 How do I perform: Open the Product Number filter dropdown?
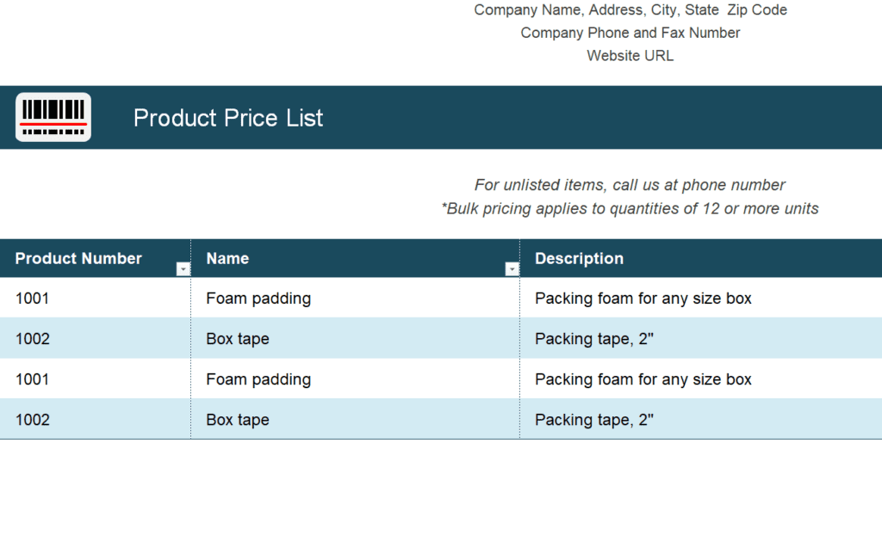(183, 269)
